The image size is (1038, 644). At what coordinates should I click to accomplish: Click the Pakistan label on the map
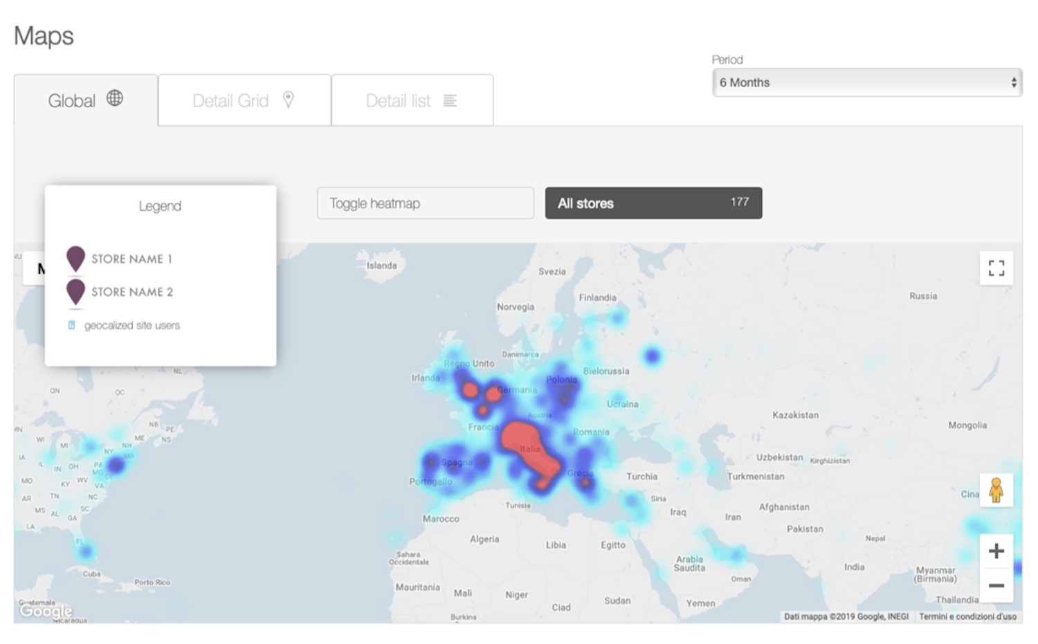click(x=805, y=529)
